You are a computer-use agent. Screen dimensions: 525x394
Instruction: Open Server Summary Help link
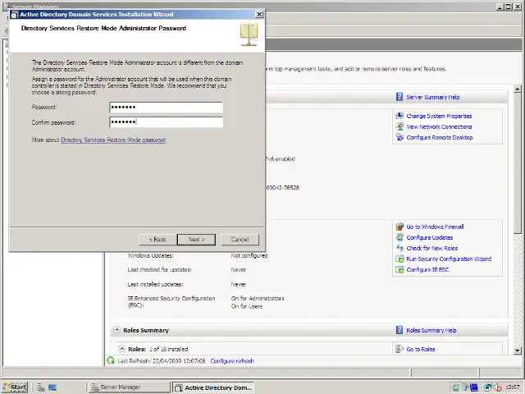[x=432, y=97]
